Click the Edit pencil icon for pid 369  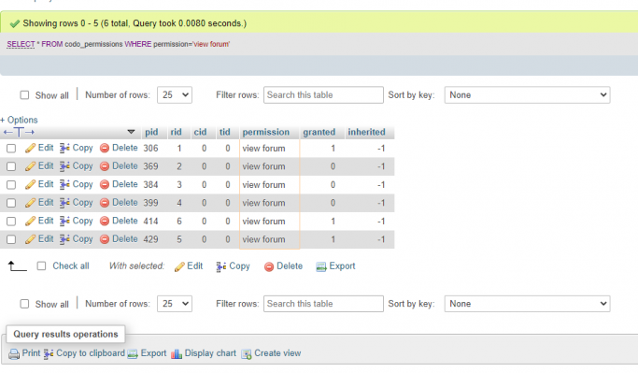pos(30,166)
